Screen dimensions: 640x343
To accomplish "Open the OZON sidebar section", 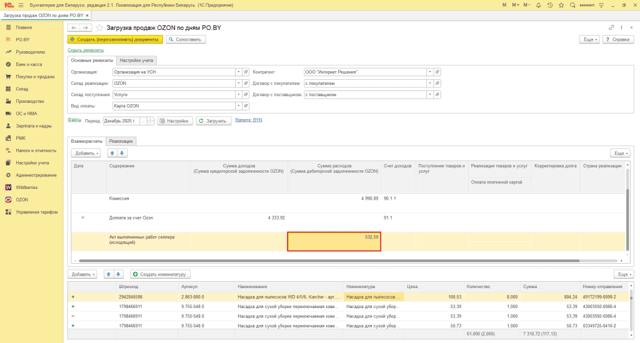I will [x=22, y=200].
